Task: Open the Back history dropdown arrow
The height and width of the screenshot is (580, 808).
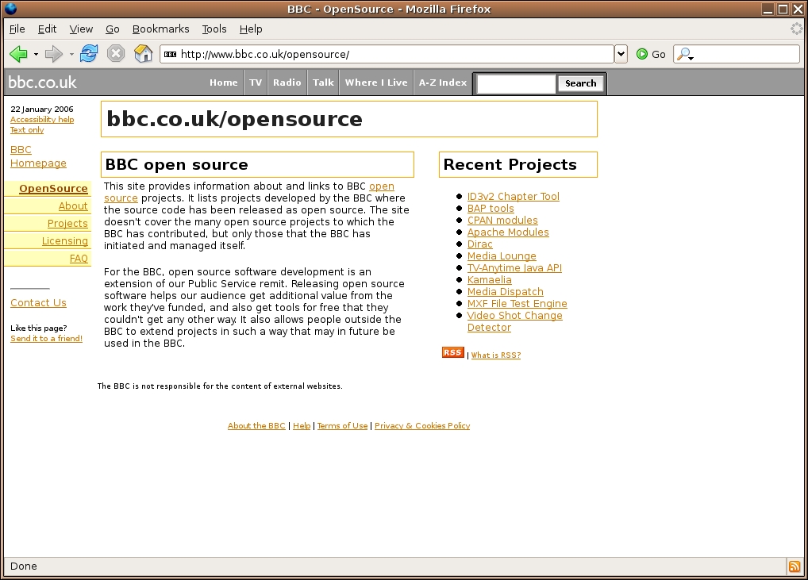Action: 36,54
